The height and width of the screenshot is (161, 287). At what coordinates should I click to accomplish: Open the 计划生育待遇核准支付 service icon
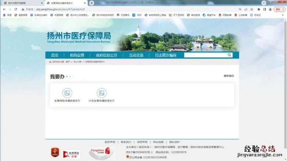[102, 93]
